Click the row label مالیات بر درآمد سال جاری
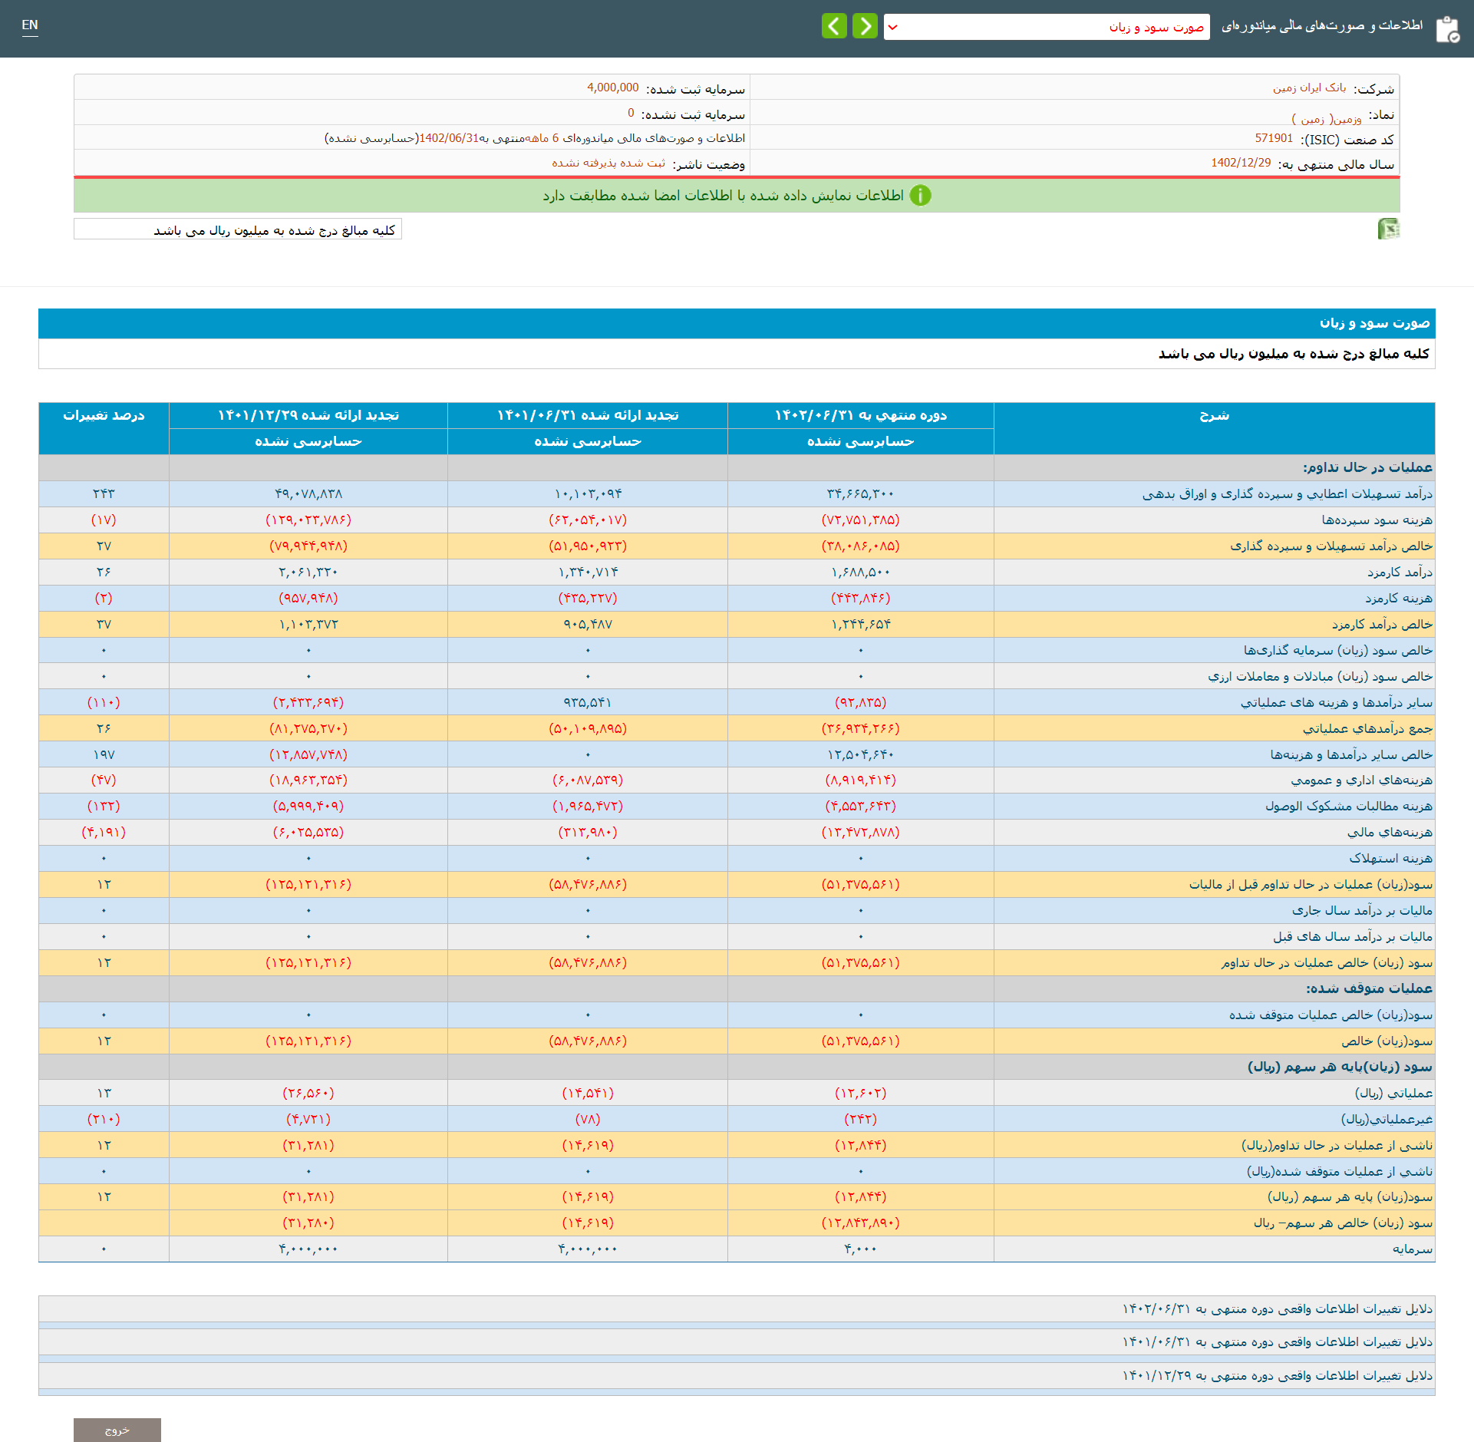The image size is (1474, 1442). pyautogui.click(x=1362, y=911)
